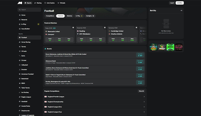The width and height of the screenshot is (201, 116).
Task: Open the Sports section in top navigation
Action: 28,3
